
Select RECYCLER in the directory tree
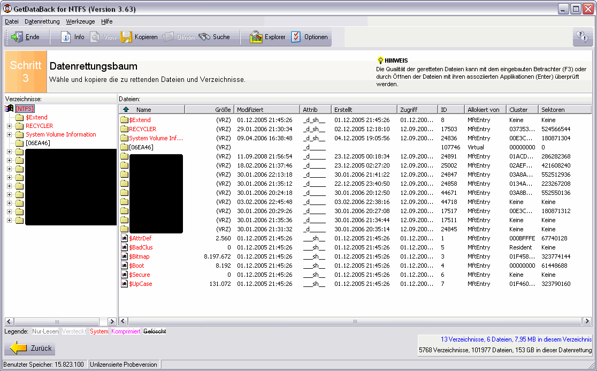39,126
